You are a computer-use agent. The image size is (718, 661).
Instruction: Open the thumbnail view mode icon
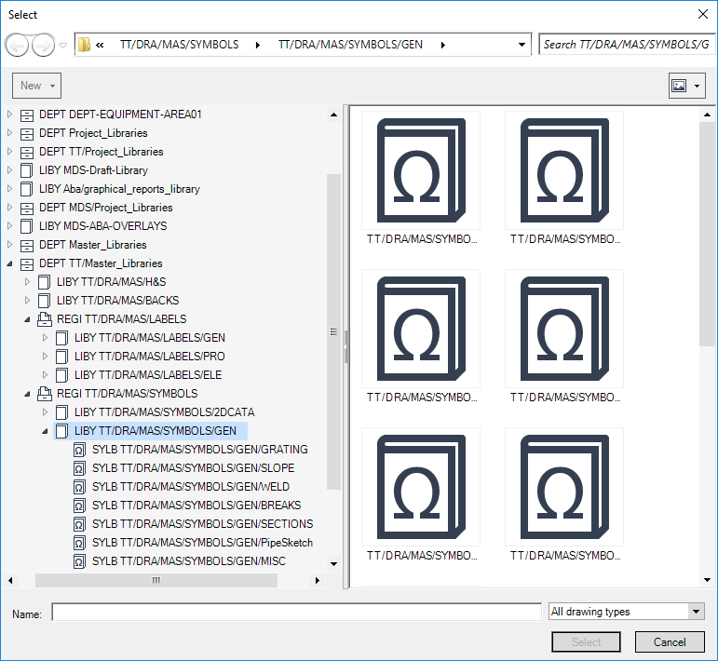pyautogui.click(x=679, y=86)
